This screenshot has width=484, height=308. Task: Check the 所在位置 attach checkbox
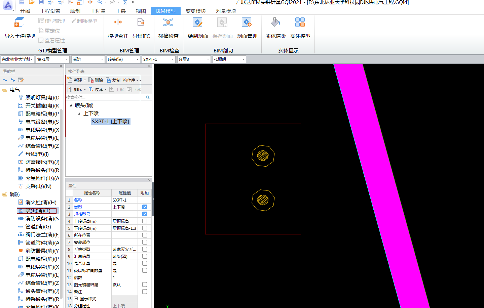[x=145, y=235]
